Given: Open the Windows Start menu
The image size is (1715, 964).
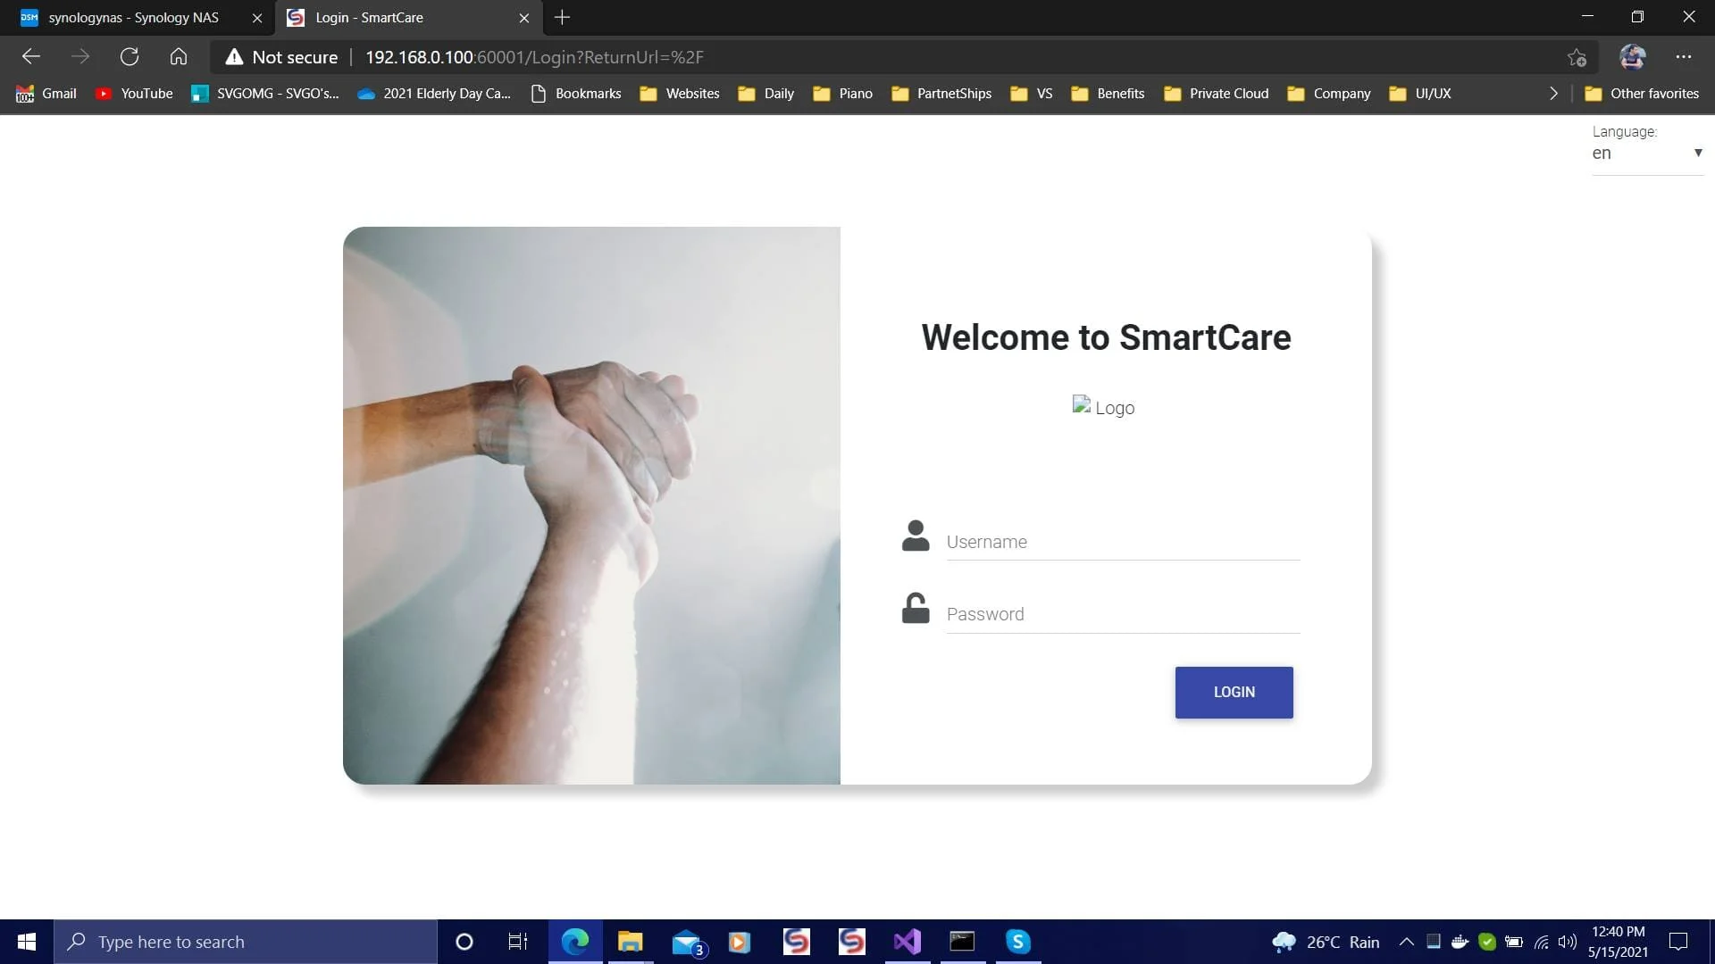Looking at the screenshot, I should [27, 942].
